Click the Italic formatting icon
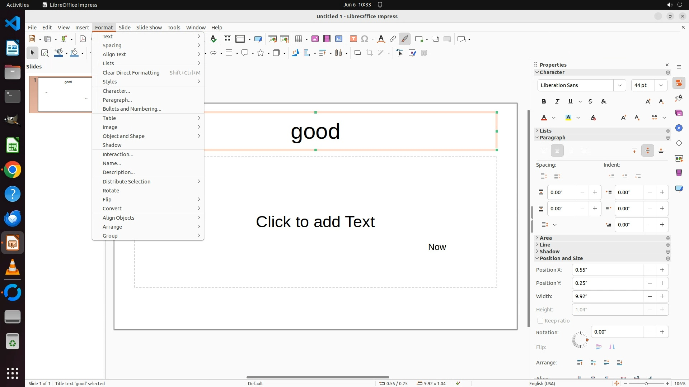This screenshot has width=689, height=387. pyautogui.click(x=557, y=102)
